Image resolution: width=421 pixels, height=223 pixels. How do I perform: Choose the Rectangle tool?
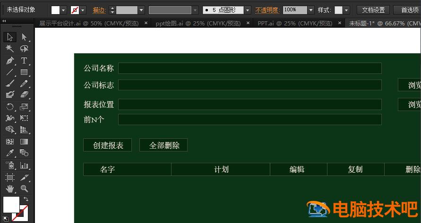(24, 72)
